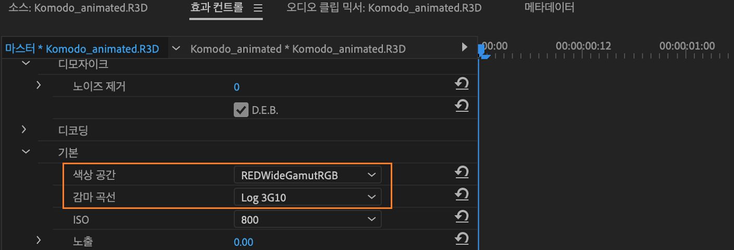Image resolution: width=734 pixels, height=250 pixels.
Task: Open the ISO 800 dropdown
Action: pyautogui.click(x=307, y=219)
